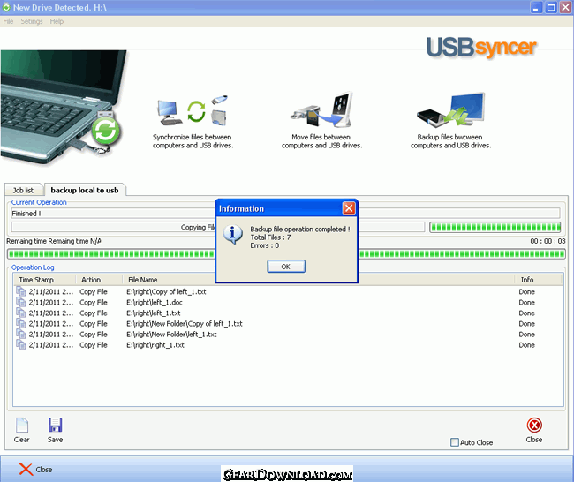Click the Save floppy disk icon
The height and width of the screenshot is (482, 574).
[x=56, y=426]
